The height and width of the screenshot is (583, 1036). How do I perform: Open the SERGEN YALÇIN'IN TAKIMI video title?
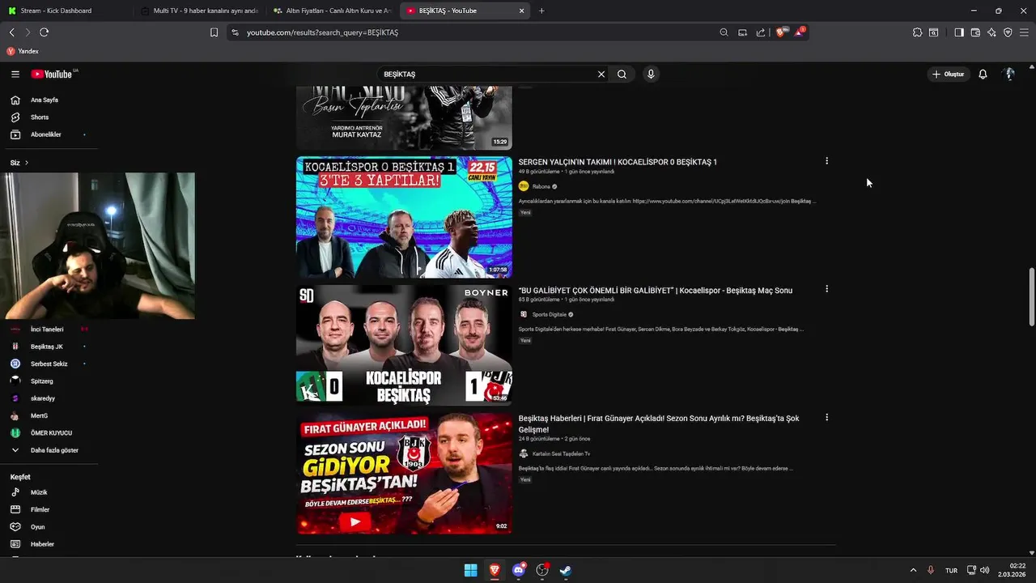618,162
